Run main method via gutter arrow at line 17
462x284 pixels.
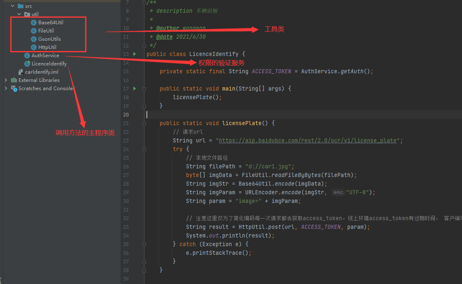pyautogui.click(x=135, y=88)
